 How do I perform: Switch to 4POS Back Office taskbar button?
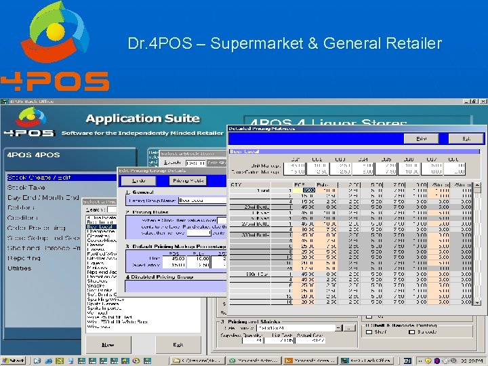pyautogui.click(x=367, y=361)
